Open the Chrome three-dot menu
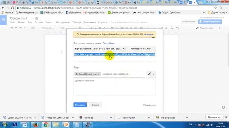Screen dimensions: 229x128 (226, 8)
